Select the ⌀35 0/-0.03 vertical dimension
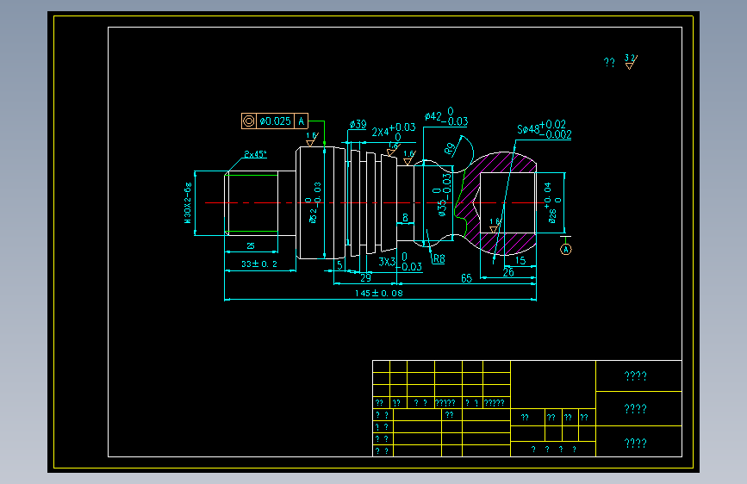747x484 pixels. pos(442,195)
